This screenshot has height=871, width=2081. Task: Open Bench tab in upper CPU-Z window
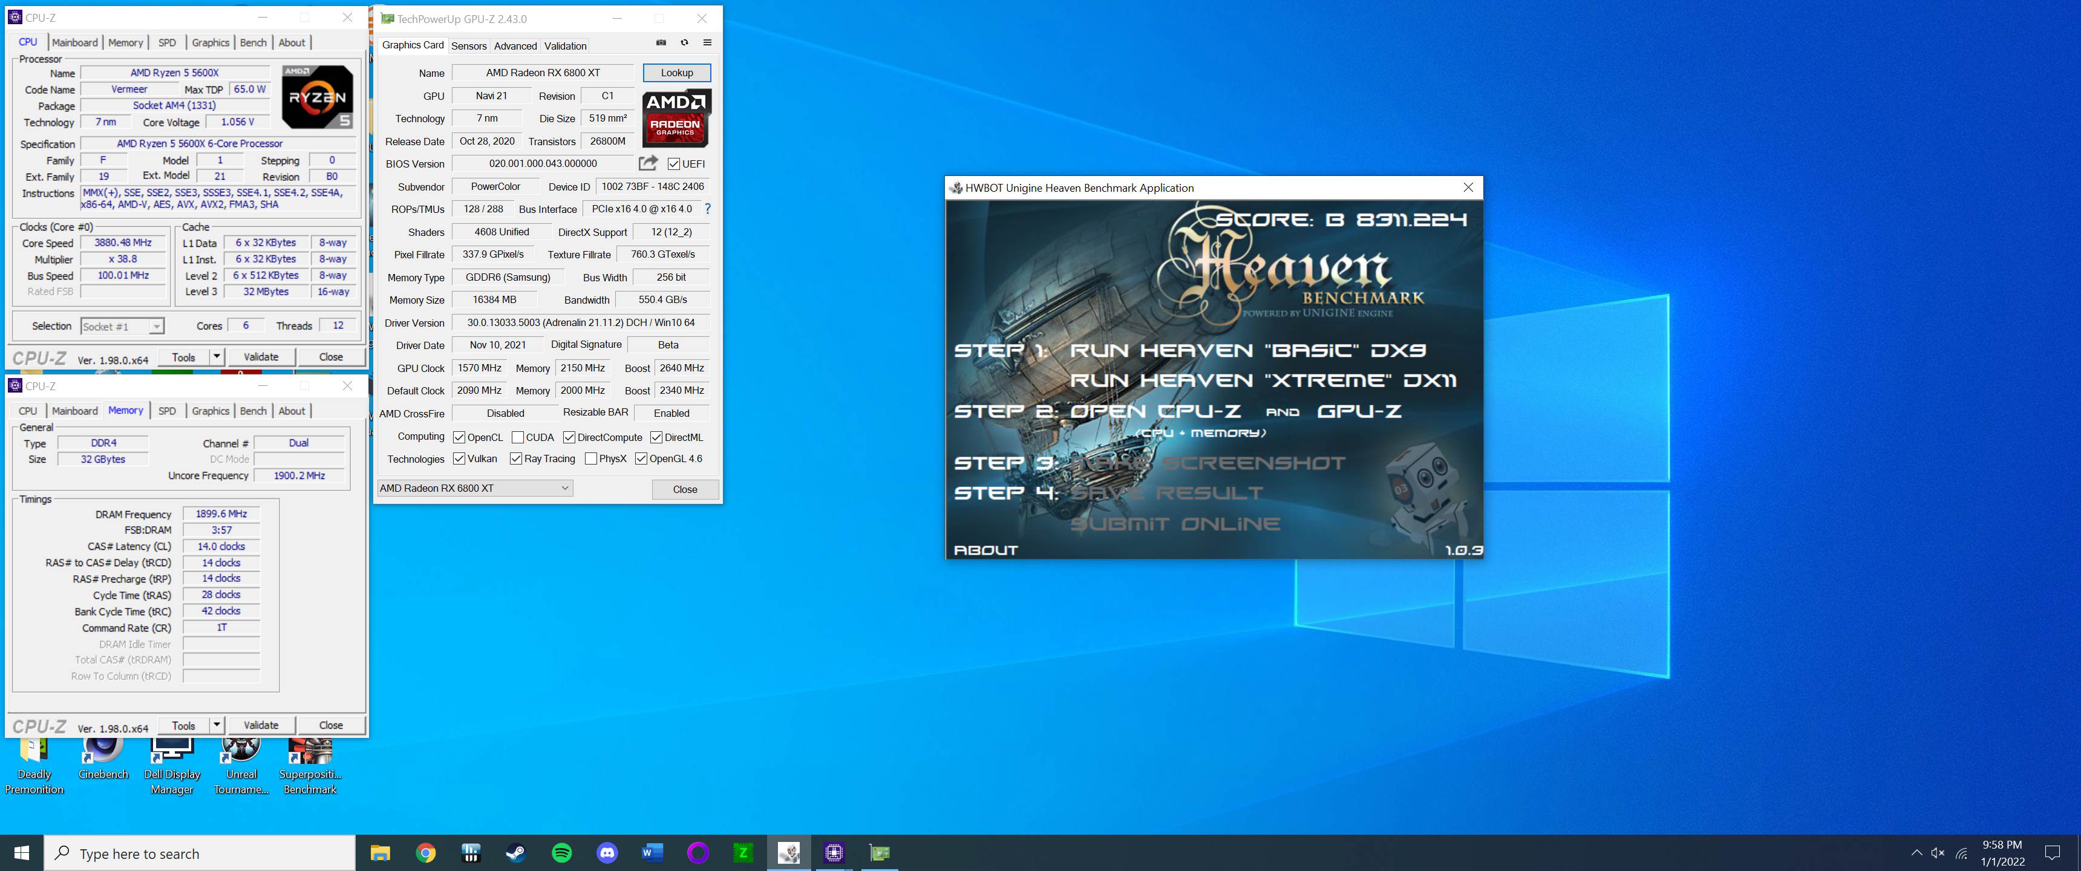253,43
